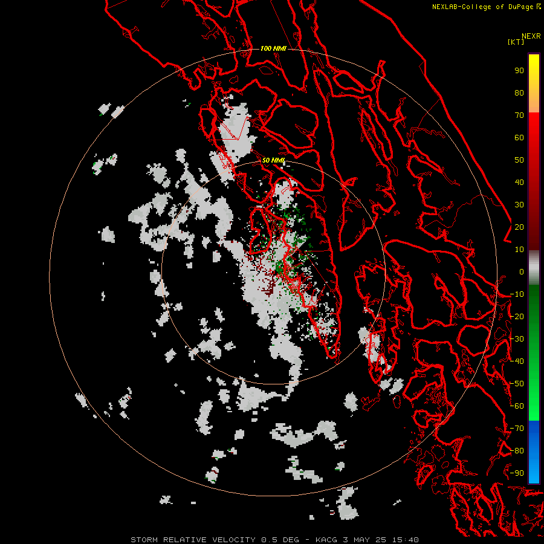Click the 30 value on velocity scale
The height and width of the screenshot is (544, 544).
coord(519,205)
